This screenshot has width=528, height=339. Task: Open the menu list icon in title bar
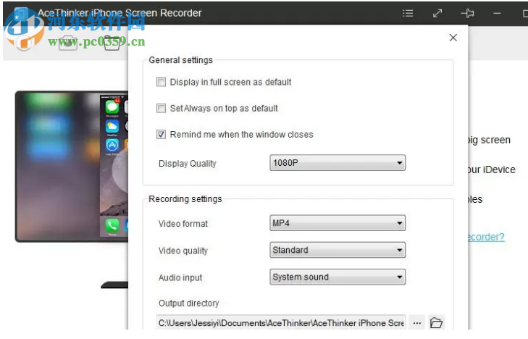coord(408,13)
